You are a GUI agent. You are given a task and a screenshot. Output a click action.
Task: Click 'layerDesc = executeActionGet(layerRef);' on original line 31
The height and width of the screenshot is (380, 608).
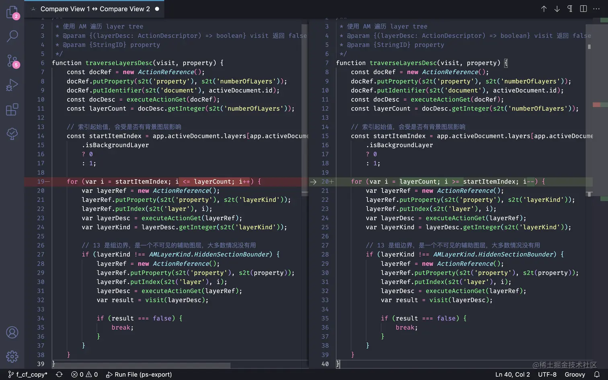170,291
